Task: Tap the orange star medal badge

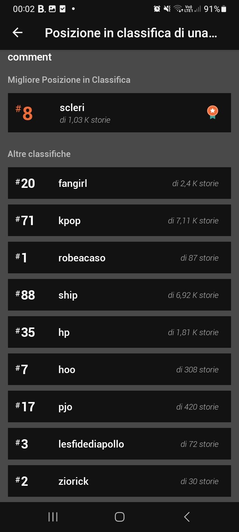Action: coord(212,112)
